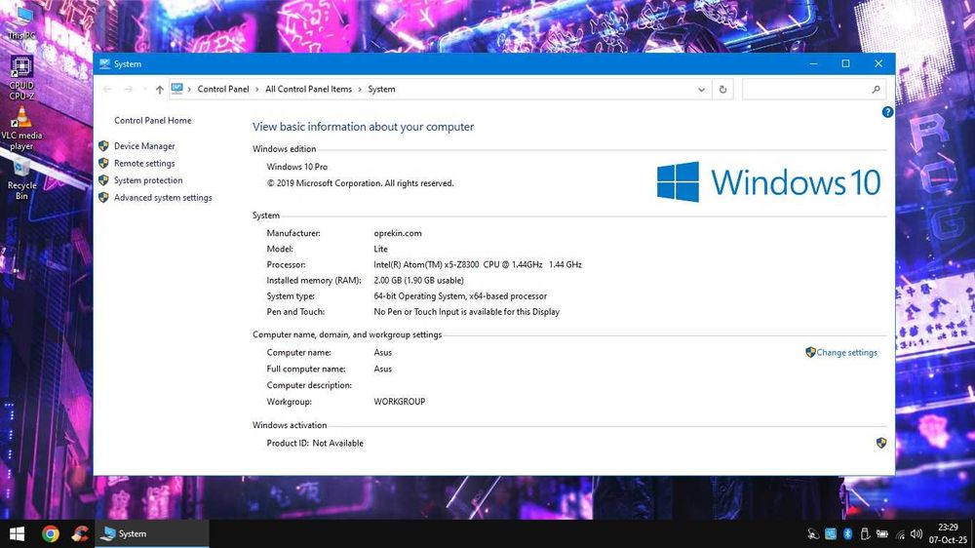Open Advanced system settings link
This screenshot has width=975, height=548.
pos(163,198)
